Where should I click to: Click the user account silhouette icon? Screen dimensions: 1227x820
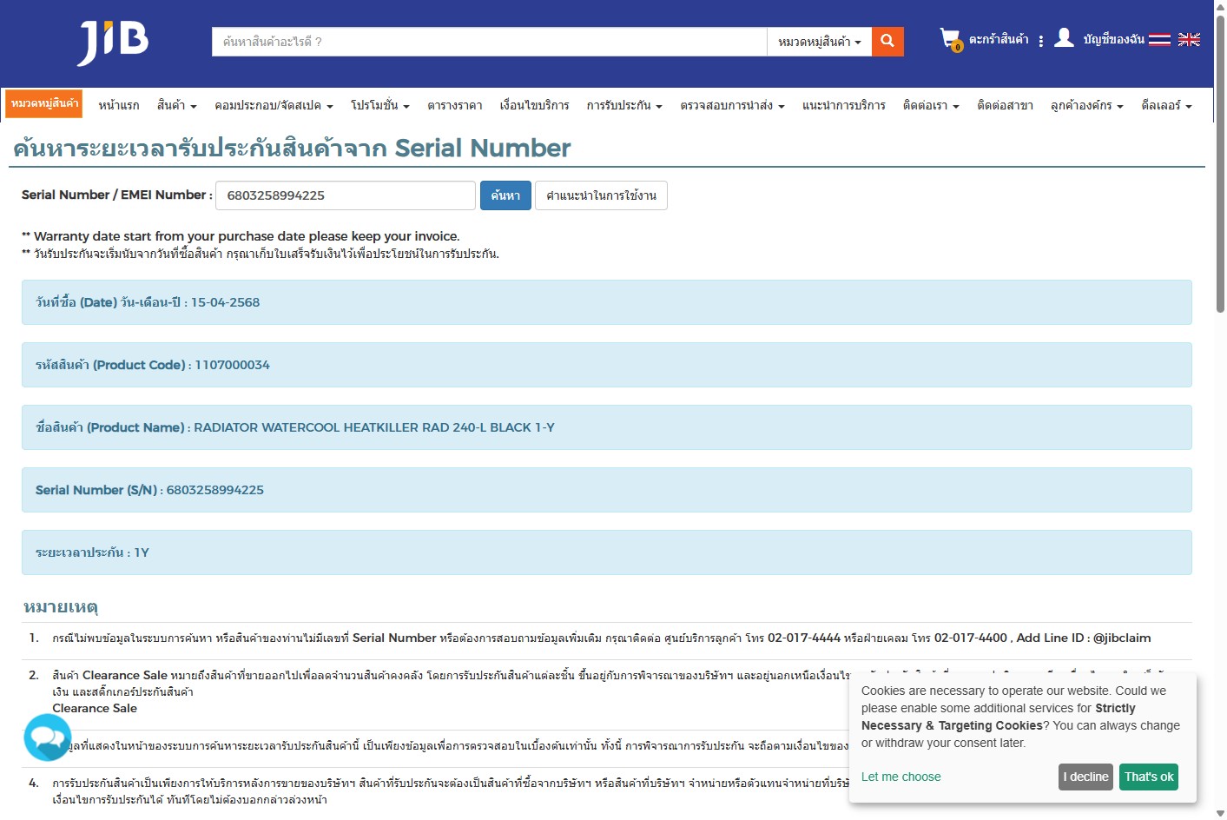pyautogui.click(x=1064, y=37)
